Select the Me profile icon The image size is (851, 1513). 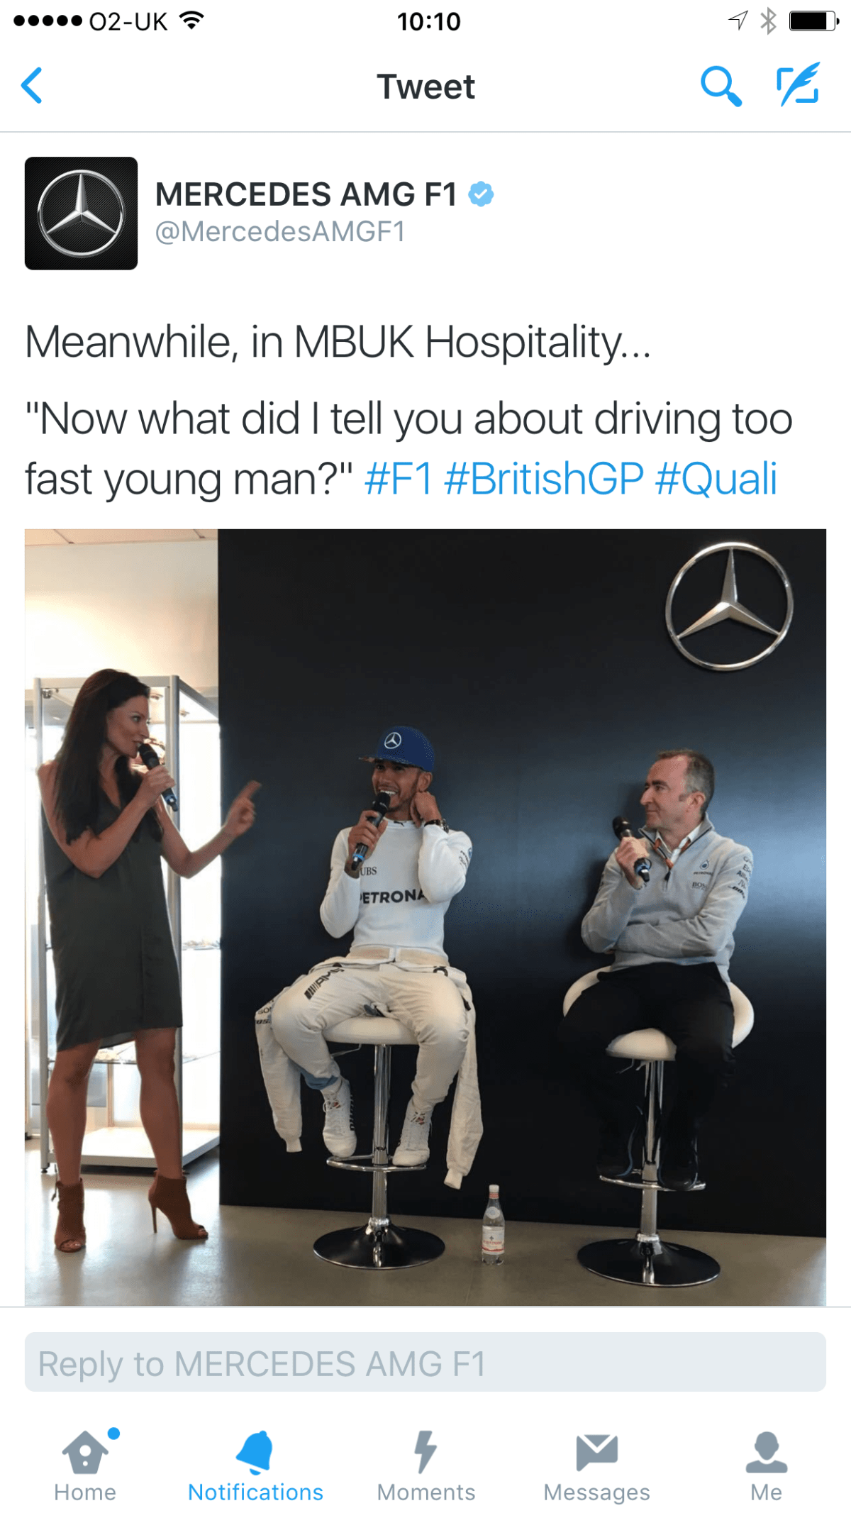point(765,1451)
